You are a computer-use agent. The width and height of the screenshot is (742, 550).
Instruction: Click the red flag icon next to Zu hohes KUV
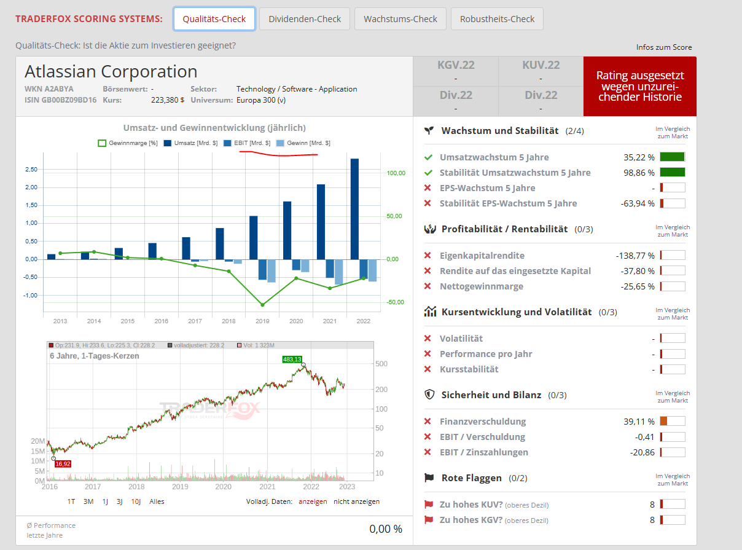click(x=429, y=505)
